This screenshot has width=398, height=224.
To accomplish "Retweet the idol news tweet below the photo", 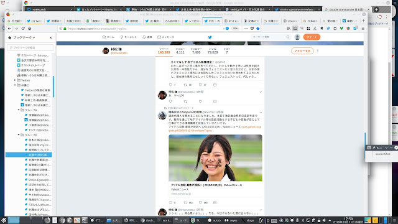I will [x=185, y=202].
